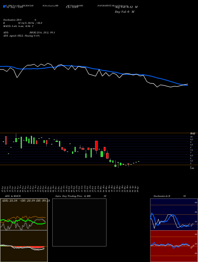Click the 'ADX signal: SELL' text

(13, 36)
